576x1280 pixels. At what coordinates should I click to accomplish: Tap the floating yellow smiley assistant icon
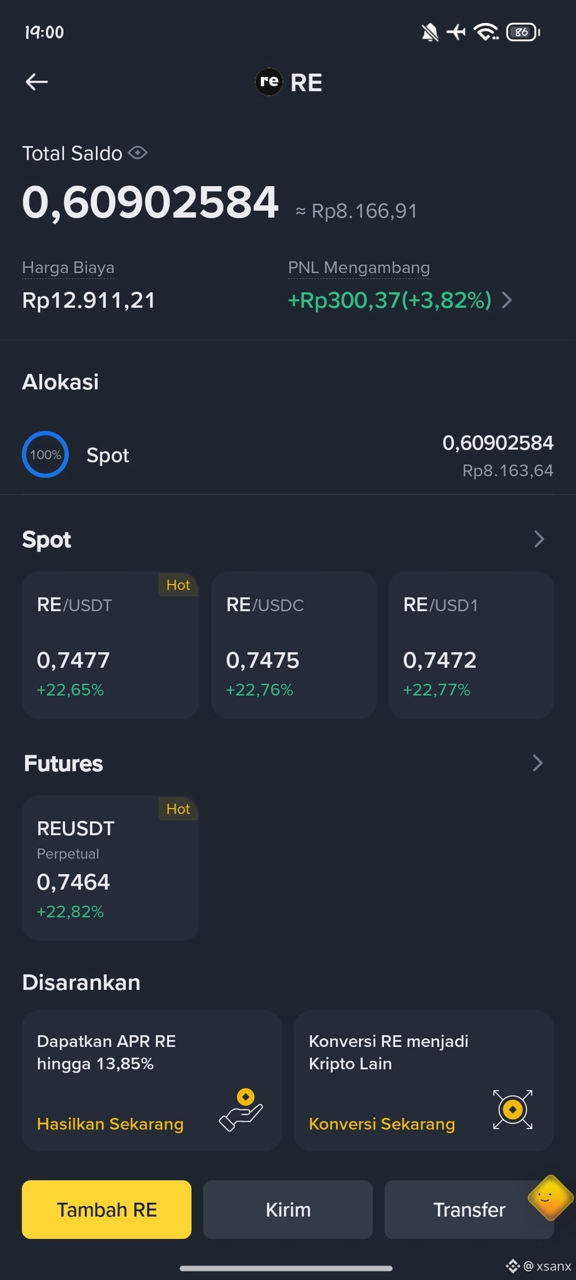[x=550, y=1197]
